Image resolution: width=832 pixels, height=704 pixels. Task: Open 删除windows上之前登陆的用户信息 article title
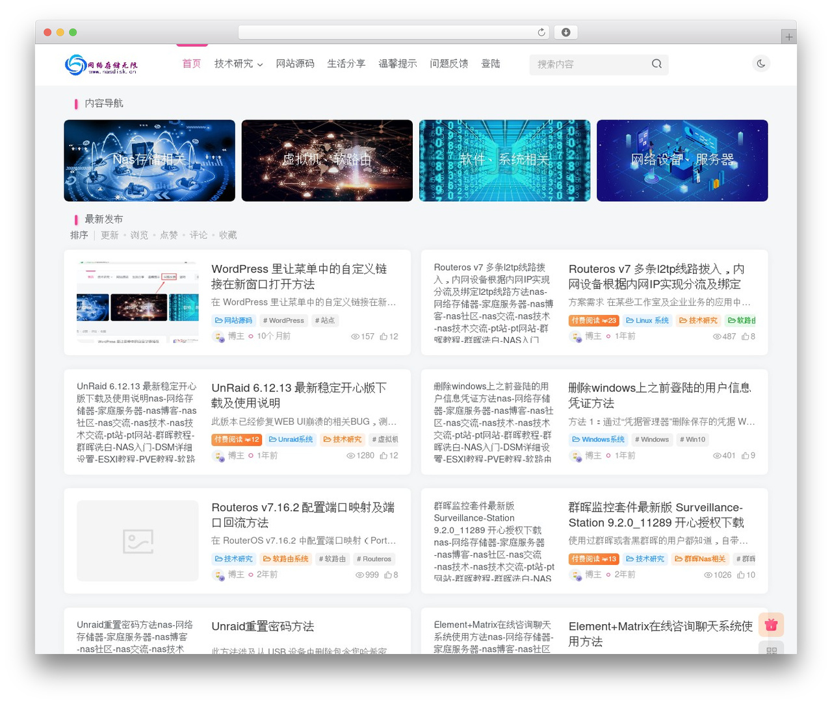[660, 396]
